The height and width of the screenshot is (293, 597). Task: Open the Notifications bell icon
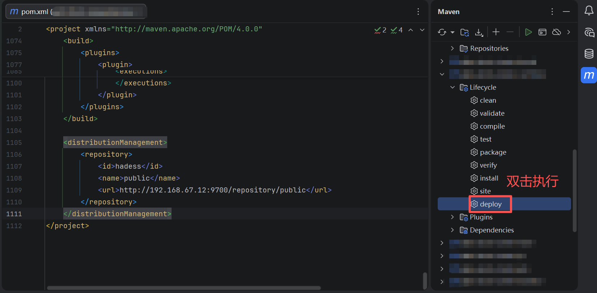point(589,11)
